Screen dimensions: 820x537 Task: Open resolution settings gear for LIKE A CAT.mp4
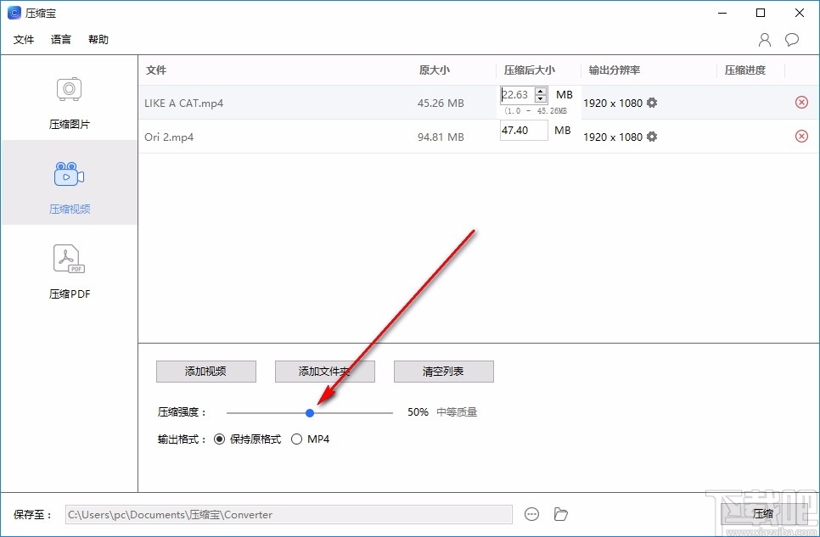[650, 102]
